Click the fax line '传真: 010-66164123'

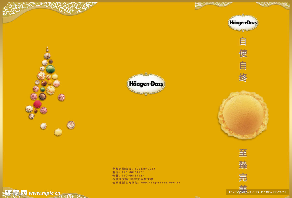coord(128,176)
